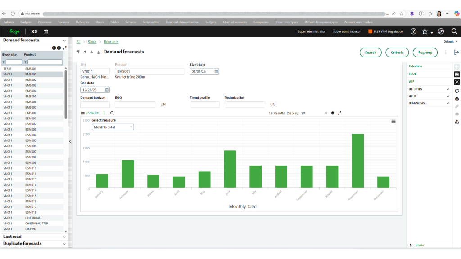Open the global search magnifier icon
This screenshot has width=461, height=259.
[x=454, y=31]
